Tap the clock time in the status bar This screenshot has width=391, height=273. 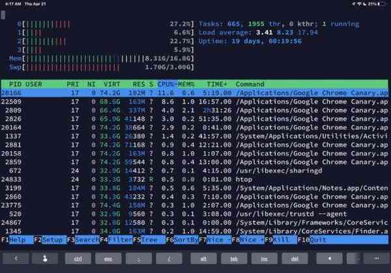(x=13, y=4)
